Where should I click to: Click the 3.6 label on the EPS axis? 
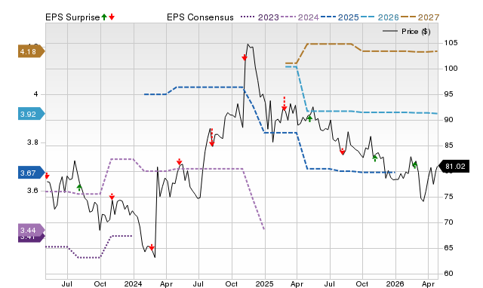[x=32, y=191]
